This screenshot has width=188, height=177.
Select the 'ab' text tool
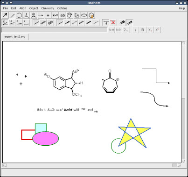click(63, 15)
